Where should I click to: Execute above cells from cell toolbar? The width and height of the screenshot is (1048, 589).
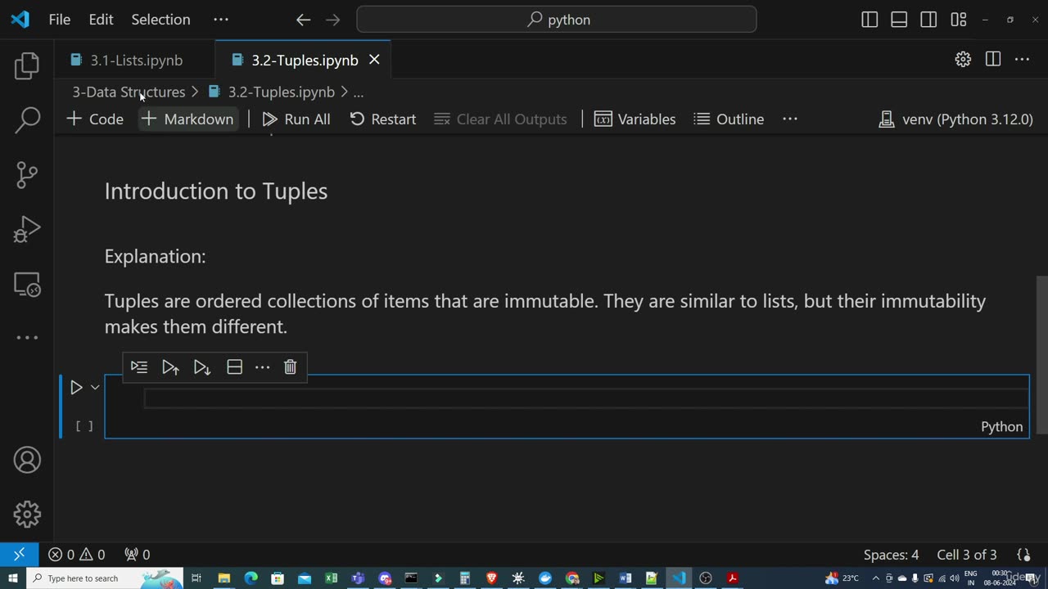170,367
